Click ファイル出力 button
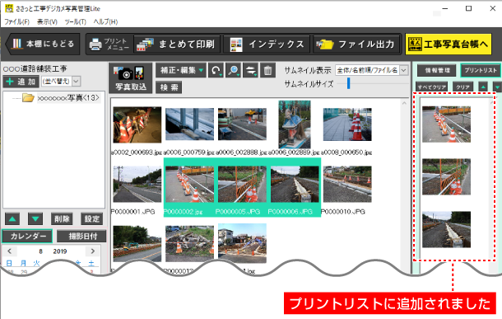The image size is (502, 319). [356, 44]
